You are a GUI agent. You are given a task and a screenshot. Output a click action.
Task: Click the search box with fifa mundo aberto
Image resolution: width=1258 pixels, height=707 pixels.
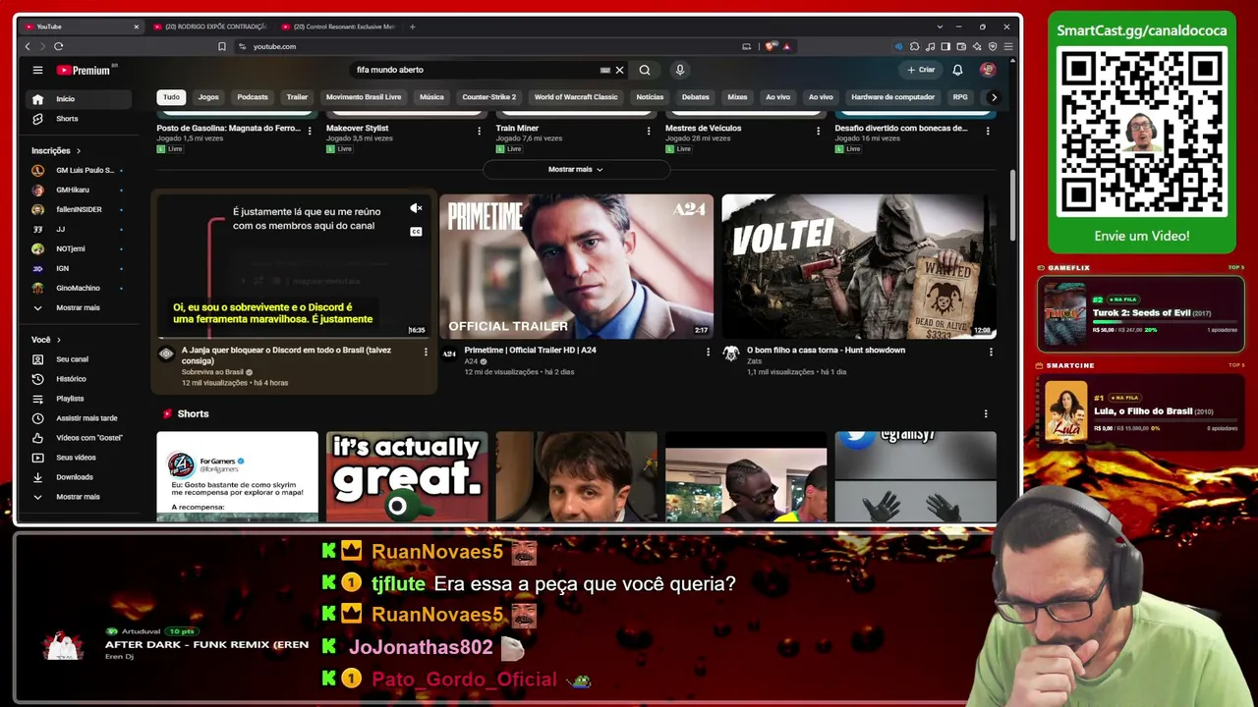tap(477, 70)
